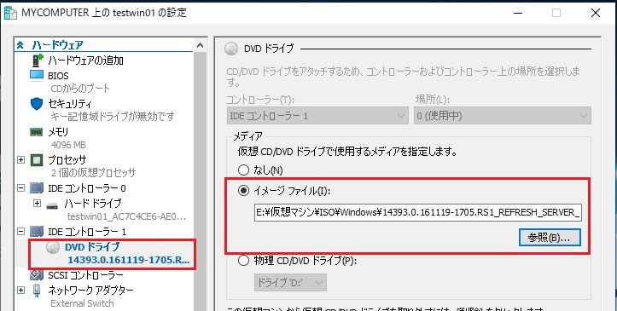Click the External Switch text

point(82,303)
